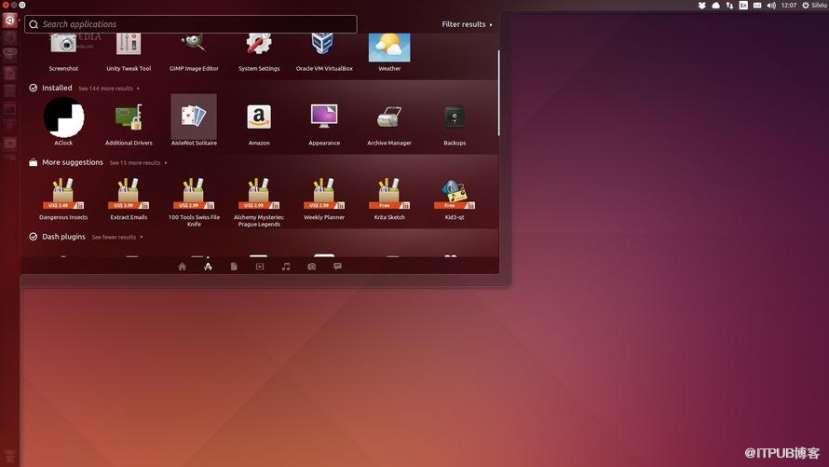Launch the AClock application
The image size is (829, 467).
(x=63, y=121)
